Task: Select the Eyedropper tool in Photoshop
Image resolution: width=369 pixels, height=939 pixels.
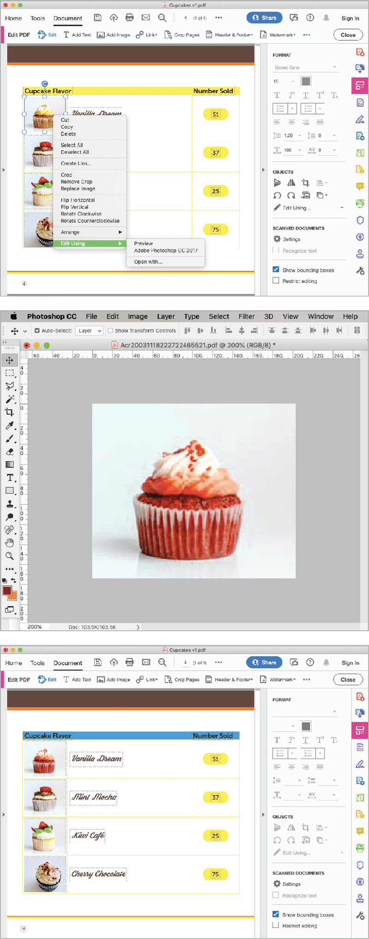Action: click(10, 425)
